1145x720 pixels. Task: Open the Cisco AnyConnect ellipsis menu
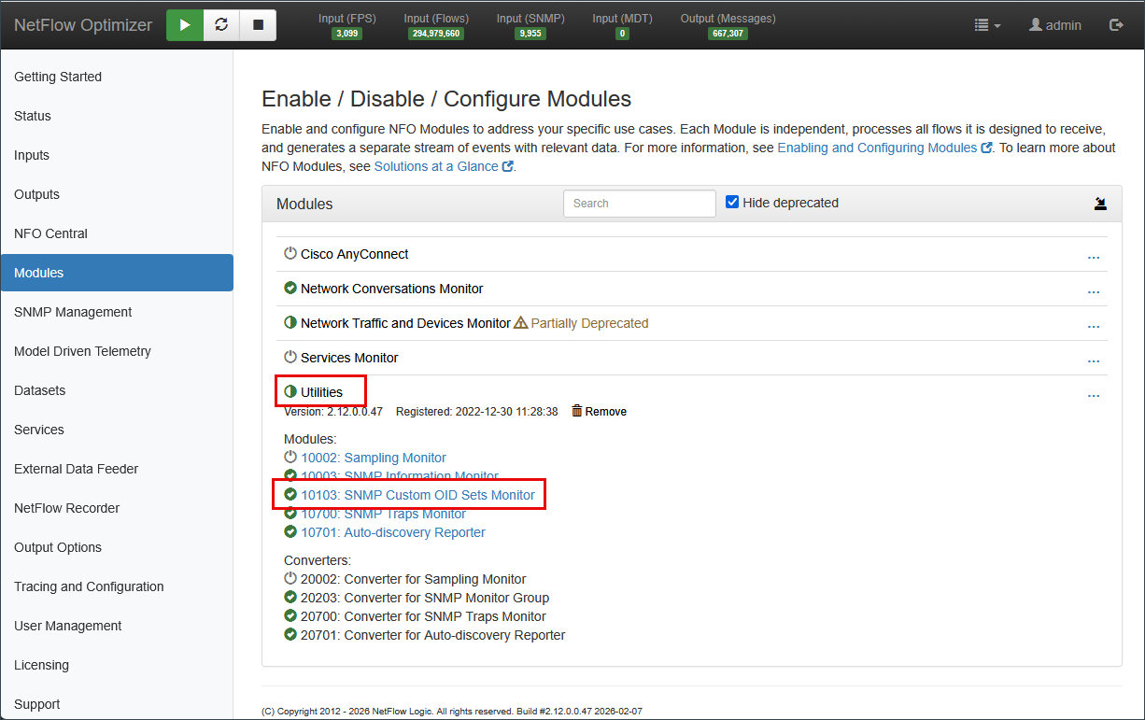[1094, 258]
